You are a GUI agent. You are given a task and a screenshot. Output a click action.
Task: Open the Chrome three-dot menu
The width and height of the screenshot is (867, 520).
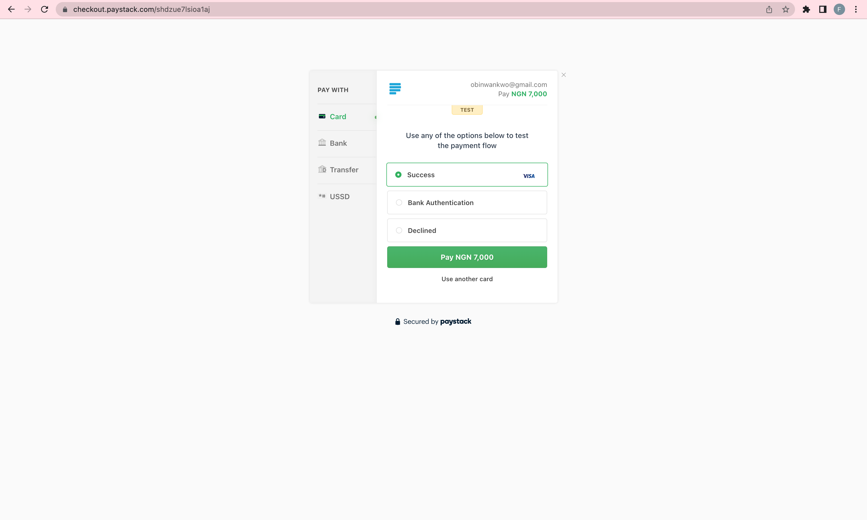[x=855, y=9]
